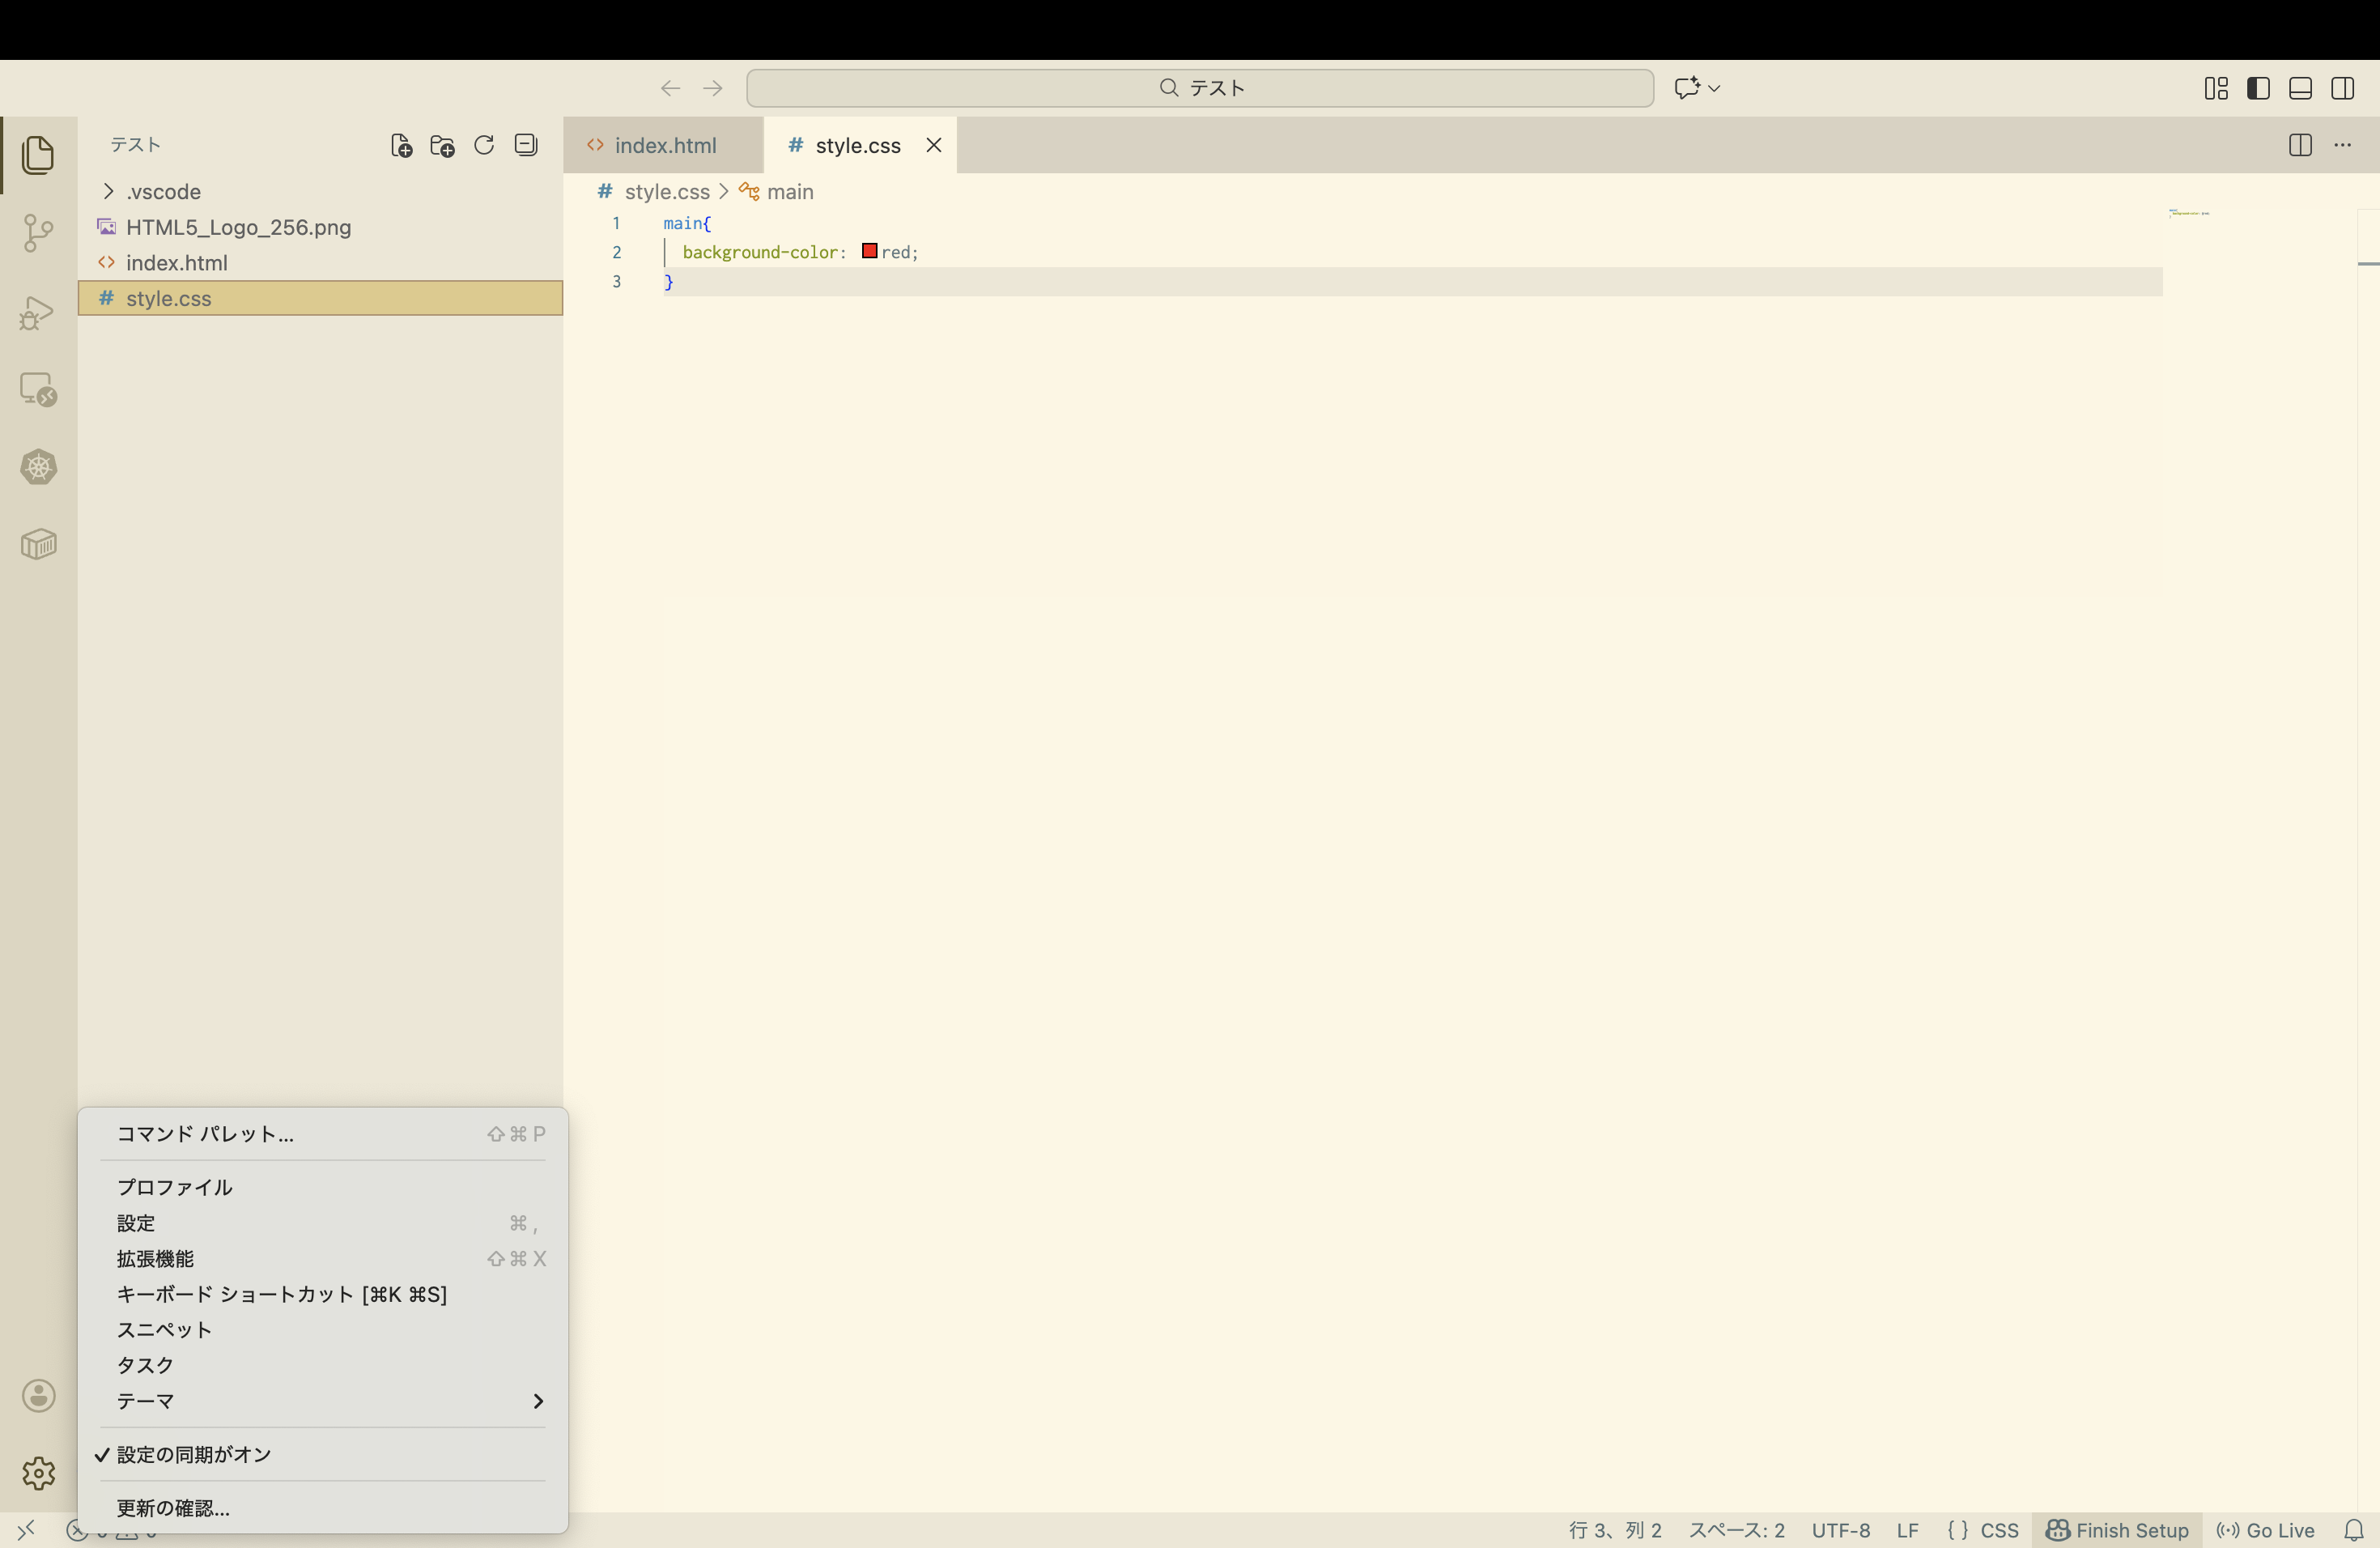
Task: Open the Source Control view icon
Action: [x=38, y=233]
